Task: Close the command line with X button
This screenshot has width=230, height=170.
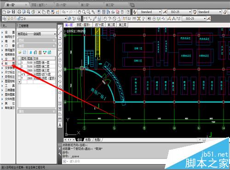Action: pos(60,148)
